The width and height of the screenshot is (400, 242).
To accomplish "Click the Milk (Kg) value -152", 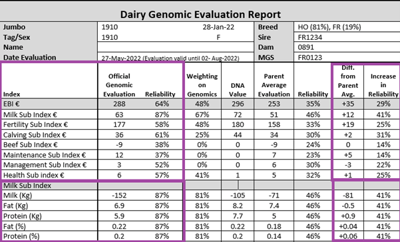I will tap(119, 195).
